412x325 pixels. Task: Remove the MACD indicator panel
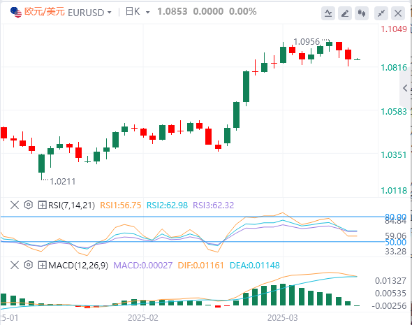click(15, 265)
